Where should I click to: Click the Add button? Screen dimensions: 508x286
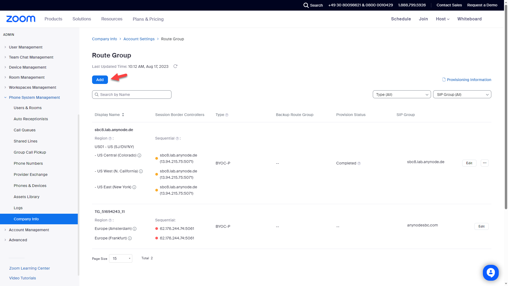pos(100,80)
